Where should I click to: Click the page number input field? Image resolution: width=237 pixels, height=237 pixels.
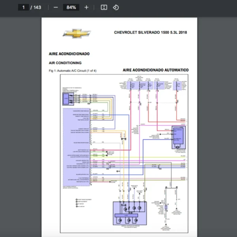click(23, 7)
